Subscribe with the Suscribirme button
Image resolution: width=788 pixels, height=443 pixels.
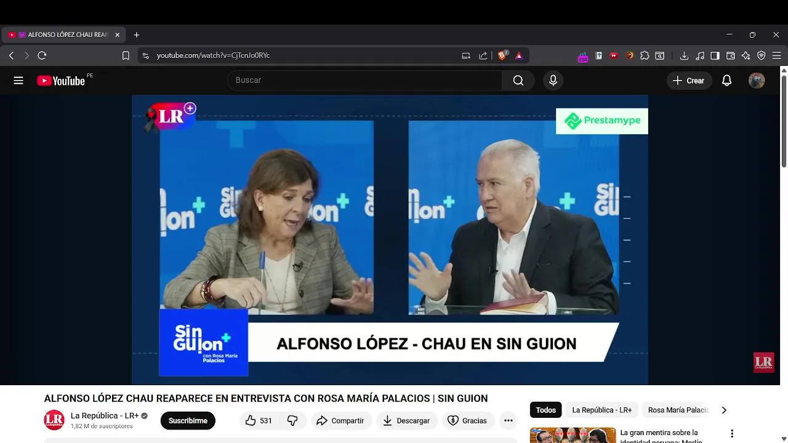point(188,421)
